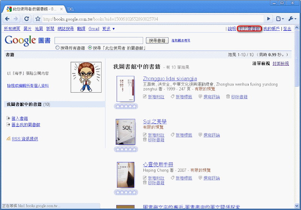Switch to 封面檢視 cover view
The width and height of the screenshot is (301, 210).
point(281,63)
